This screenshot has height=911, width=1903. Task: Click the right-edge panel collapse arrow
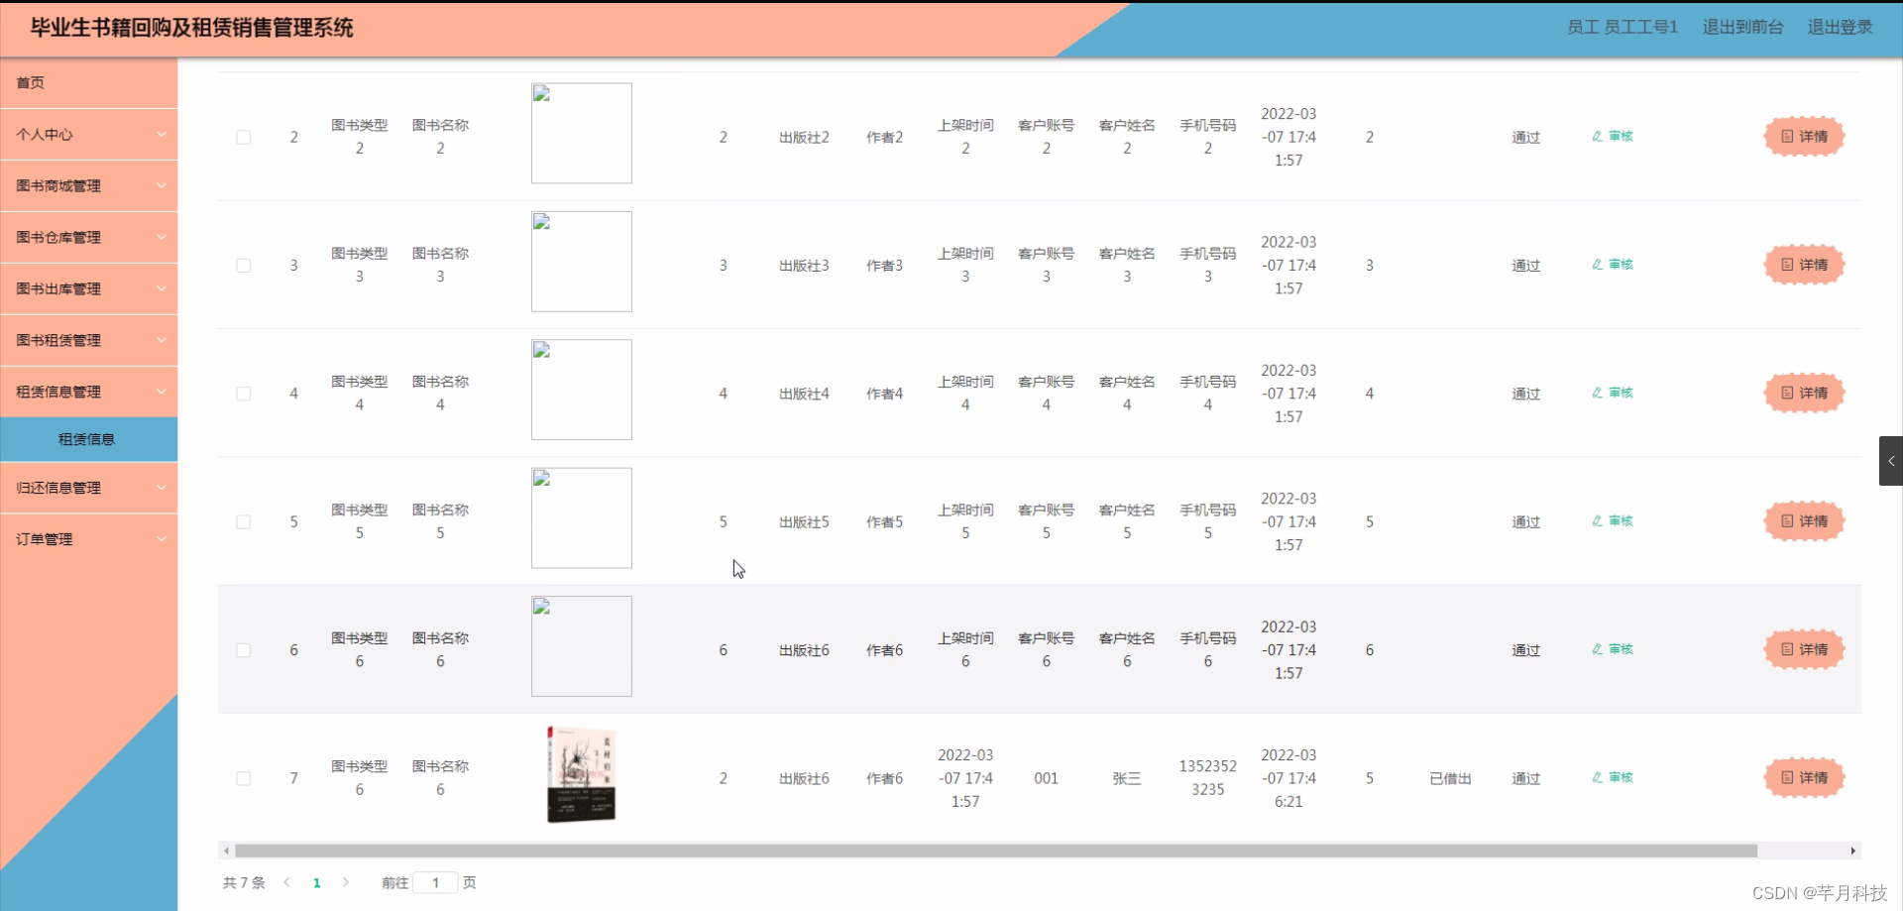click(1891, 460)
